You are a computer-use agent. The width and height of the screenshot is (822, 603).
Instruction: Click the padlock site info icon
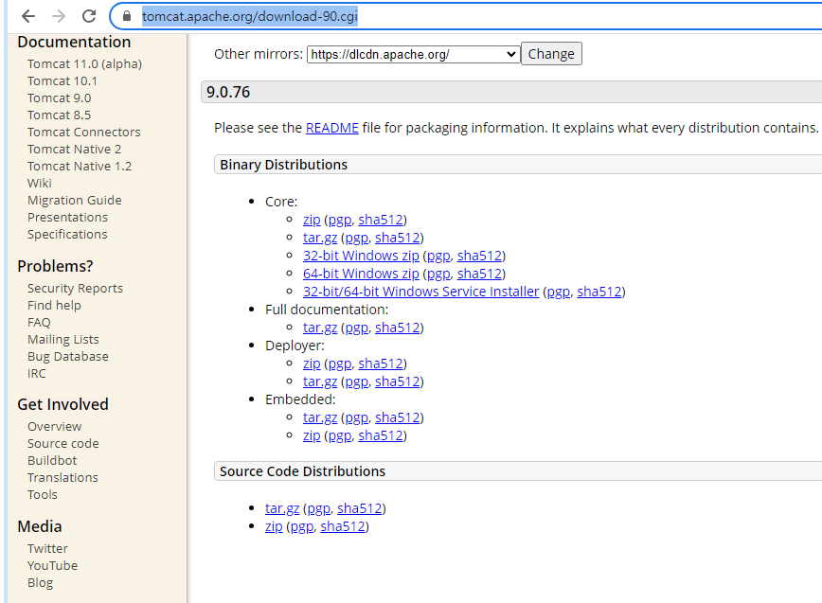(126, 16)
